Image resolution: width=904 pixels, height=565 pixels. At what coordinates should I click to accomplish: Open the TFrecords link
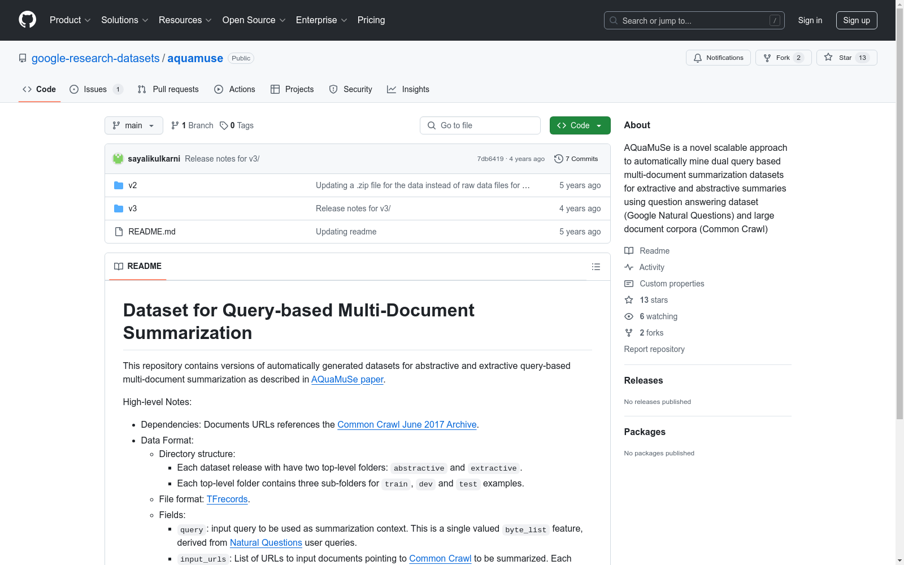227,499
